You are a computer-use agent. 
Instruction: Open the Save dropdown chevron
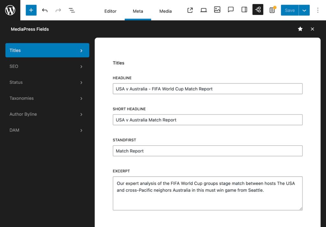point(304,10)
